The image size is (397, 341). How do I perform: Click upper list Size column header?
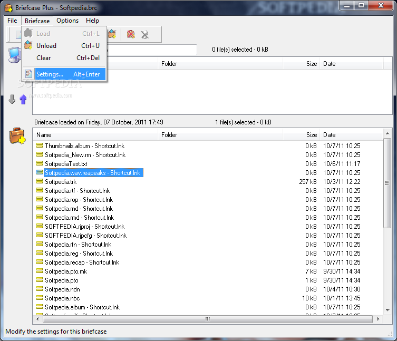[x=301, y=64]
